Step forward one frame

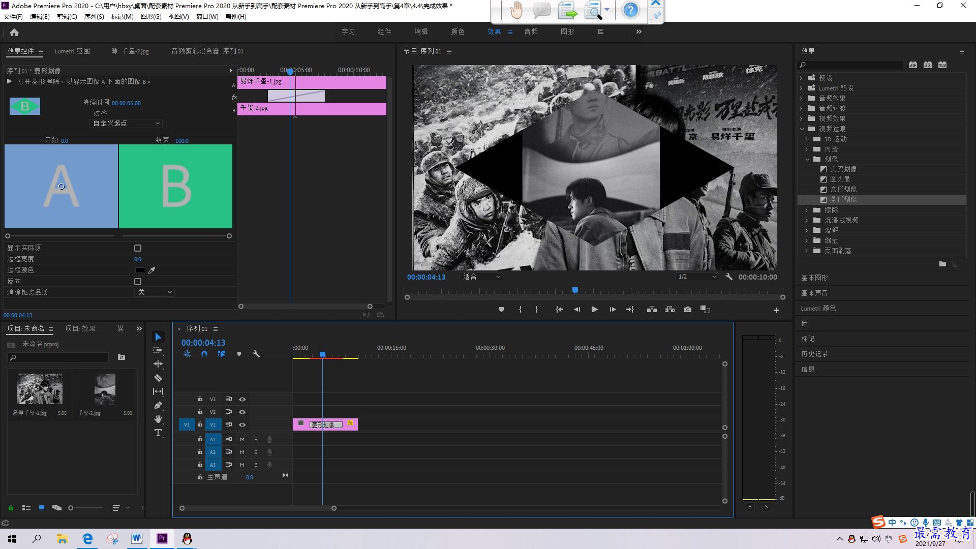pos(613,310)
